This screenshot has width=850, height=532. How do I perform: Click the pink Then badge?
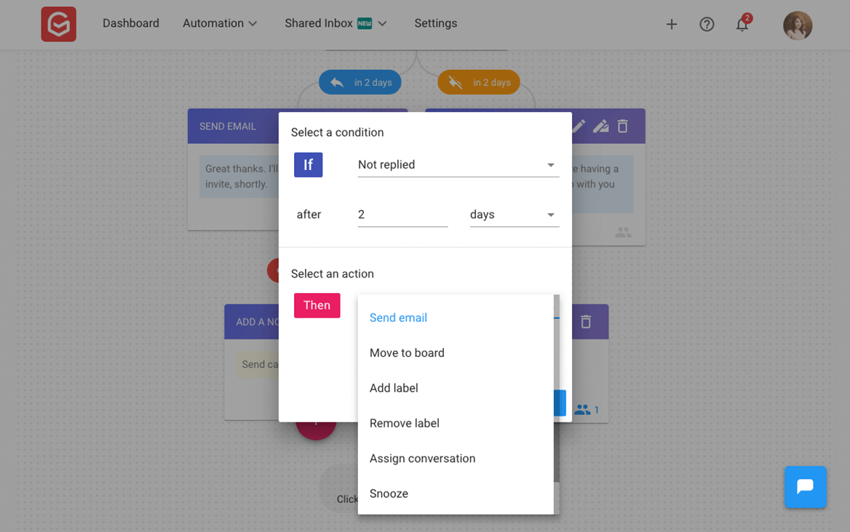[317, 305]
